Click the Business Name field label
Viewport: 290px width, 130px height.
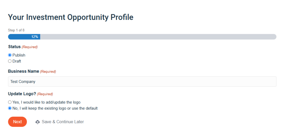[x=24, y=71]
